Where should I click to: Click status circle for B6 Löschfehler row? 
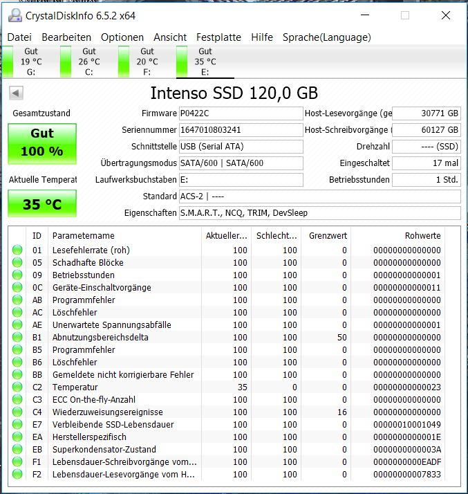click(17, 362)
